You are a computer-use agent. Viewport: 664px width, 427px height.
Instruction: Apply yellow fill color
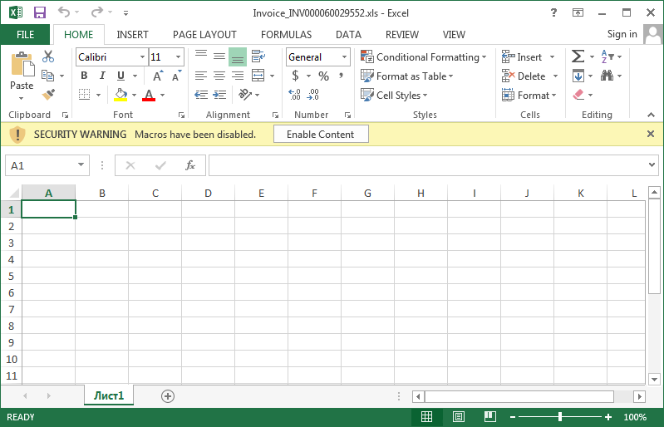121,95
